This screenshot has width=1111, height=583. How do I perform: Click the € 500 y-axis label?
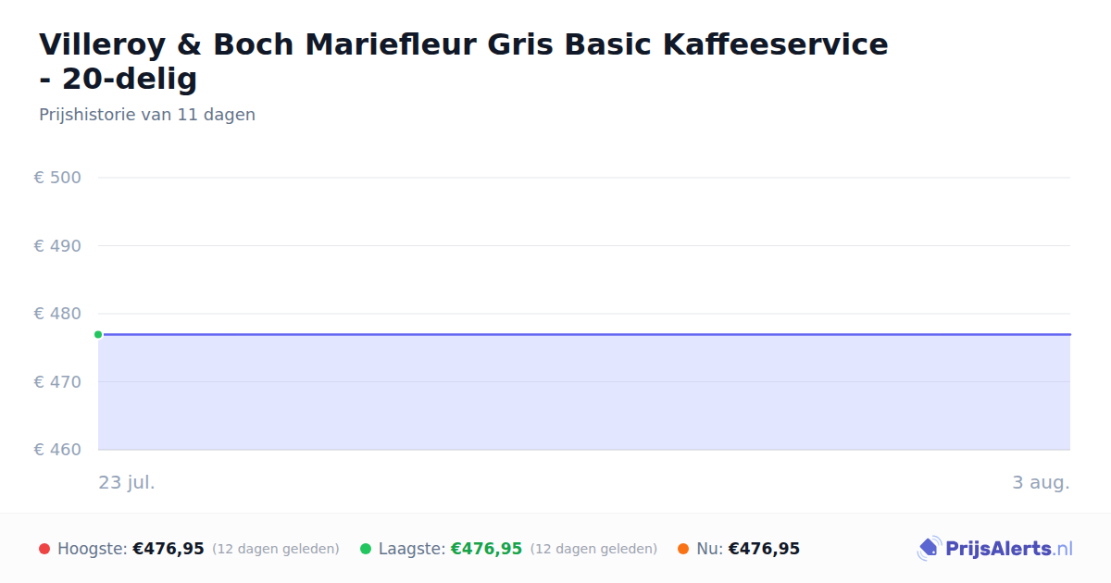coord(57,178)
